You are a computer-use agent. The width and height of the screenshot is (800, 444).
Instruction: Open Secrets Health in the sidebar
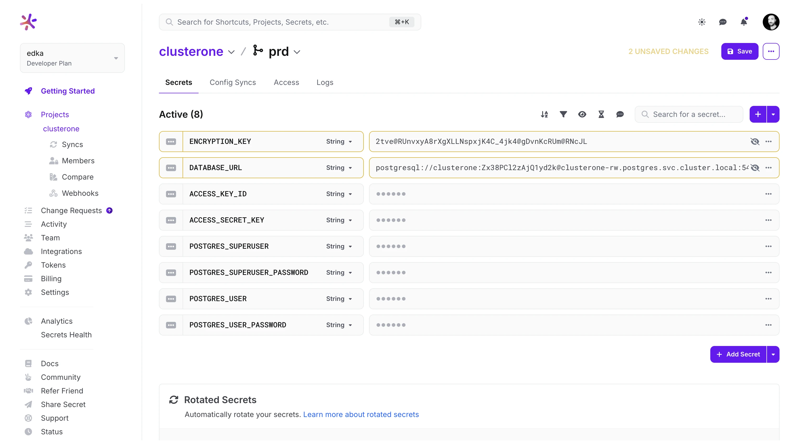point(66,335)
